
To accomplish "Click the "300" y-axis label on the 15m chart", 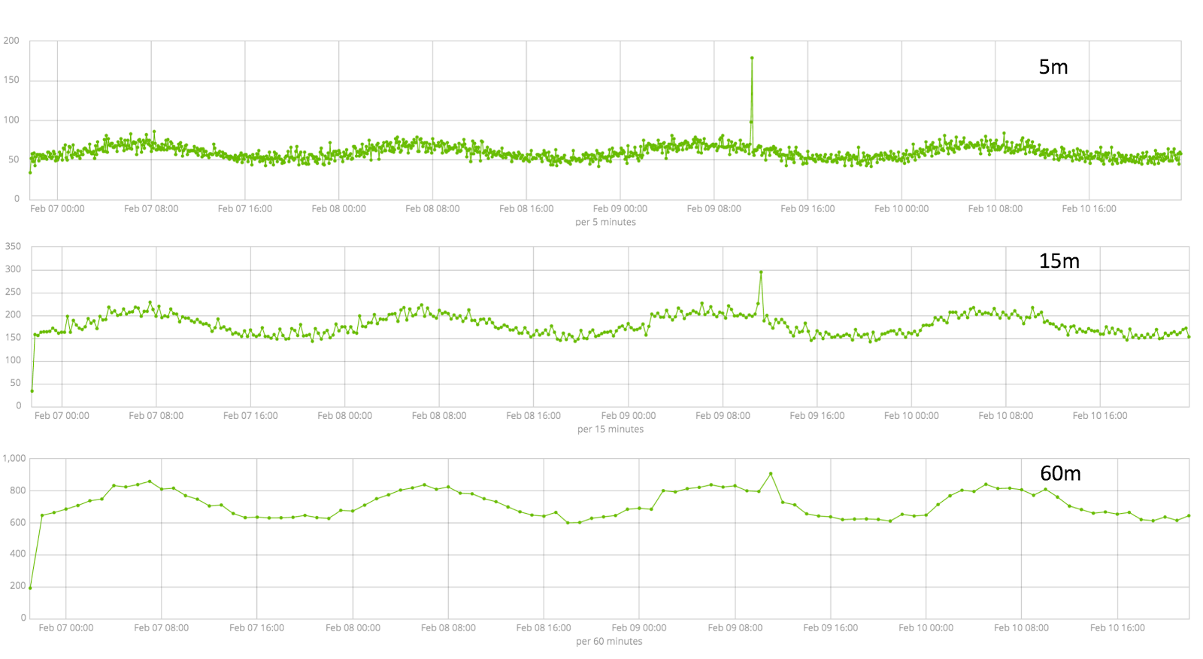I will coord(13,269).
